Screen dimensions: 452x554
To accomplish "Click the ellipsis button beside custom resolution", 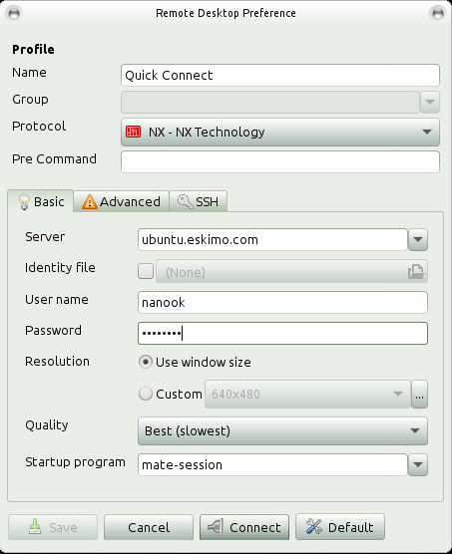I will [x=419, y=395].
